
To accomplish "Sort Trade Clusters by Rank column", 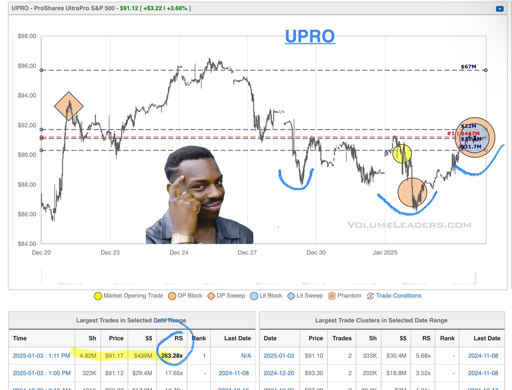I will point(447,338).
